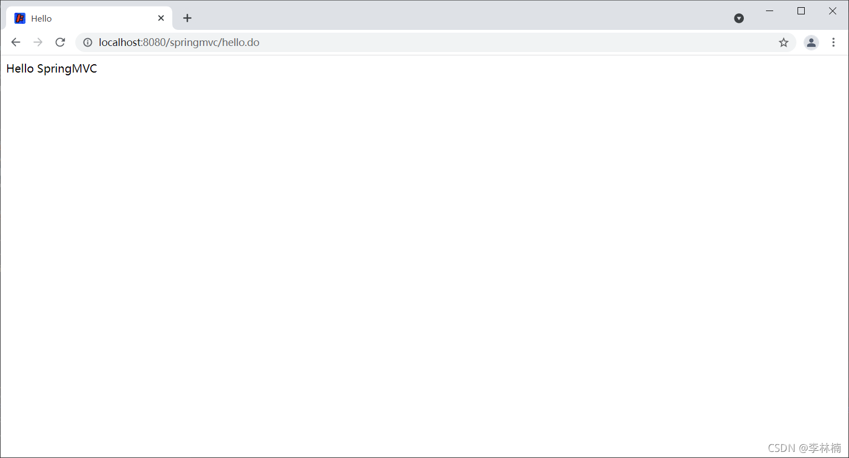Click the Hello tab favicon
This screenshot has height=458, width=849.
click(20, 18)
